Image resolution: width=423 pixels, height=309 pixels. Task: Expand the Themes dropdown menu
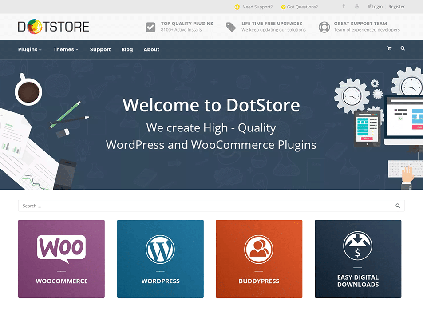point(66,49)
